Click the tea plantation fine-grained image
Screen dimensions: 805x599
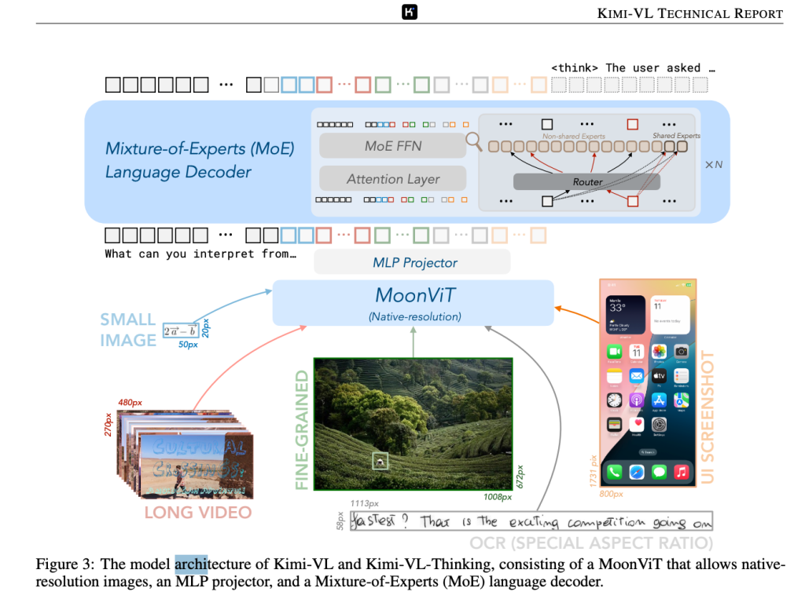coord(413,424)
